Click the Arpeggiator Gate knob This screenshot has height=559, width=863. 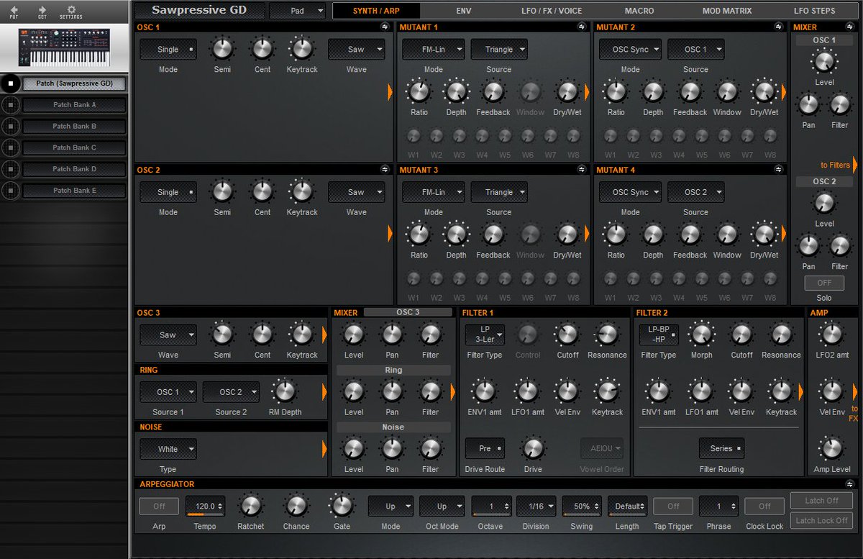[342, 505]
